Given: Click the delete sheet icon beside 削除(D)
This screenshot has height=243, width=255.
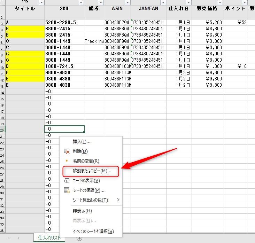Looking at the screenshot, I should click(67, 151).
